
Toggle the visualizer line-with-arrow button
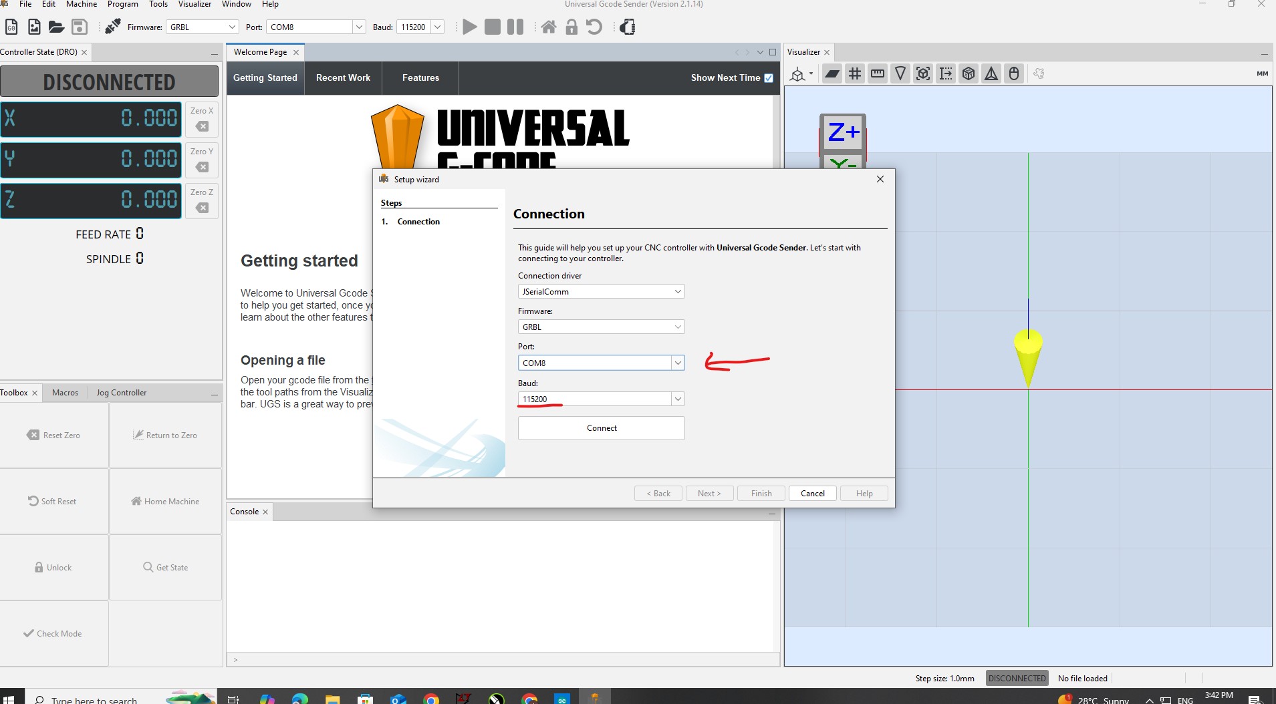click(946, 73)
